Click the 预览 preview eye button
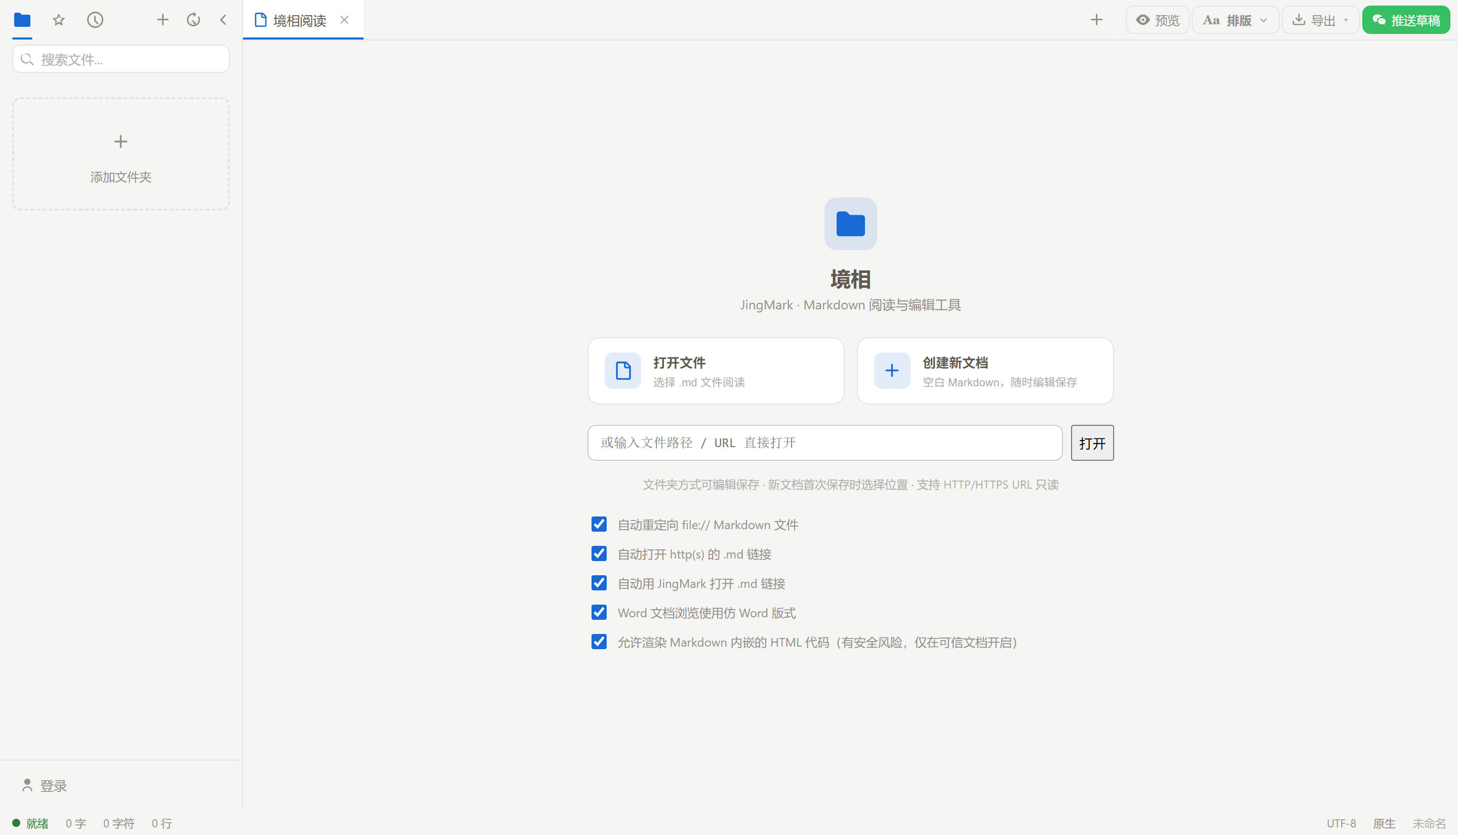Viewport: 1458px width, 835px height. [x=1158, y=20]
